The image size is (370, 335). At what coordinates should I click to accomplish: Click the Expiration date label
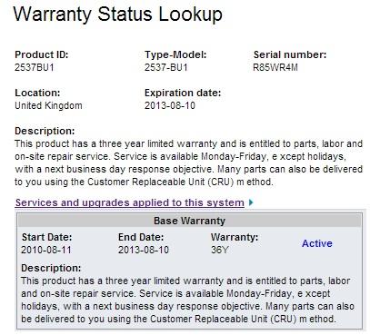(x=183, y=93)
